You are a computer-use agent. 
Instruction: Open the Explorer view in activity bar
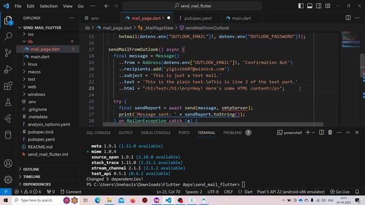pyautogui.click(x=8, y=20)
